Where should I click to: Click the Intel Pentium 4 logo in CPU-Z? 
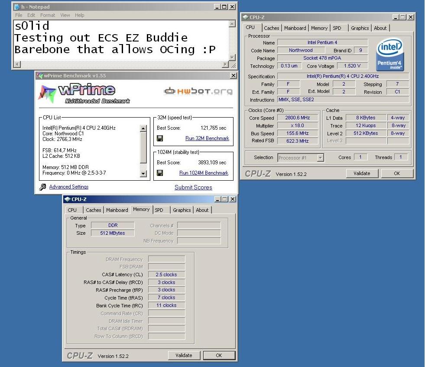tap(390, 55)
